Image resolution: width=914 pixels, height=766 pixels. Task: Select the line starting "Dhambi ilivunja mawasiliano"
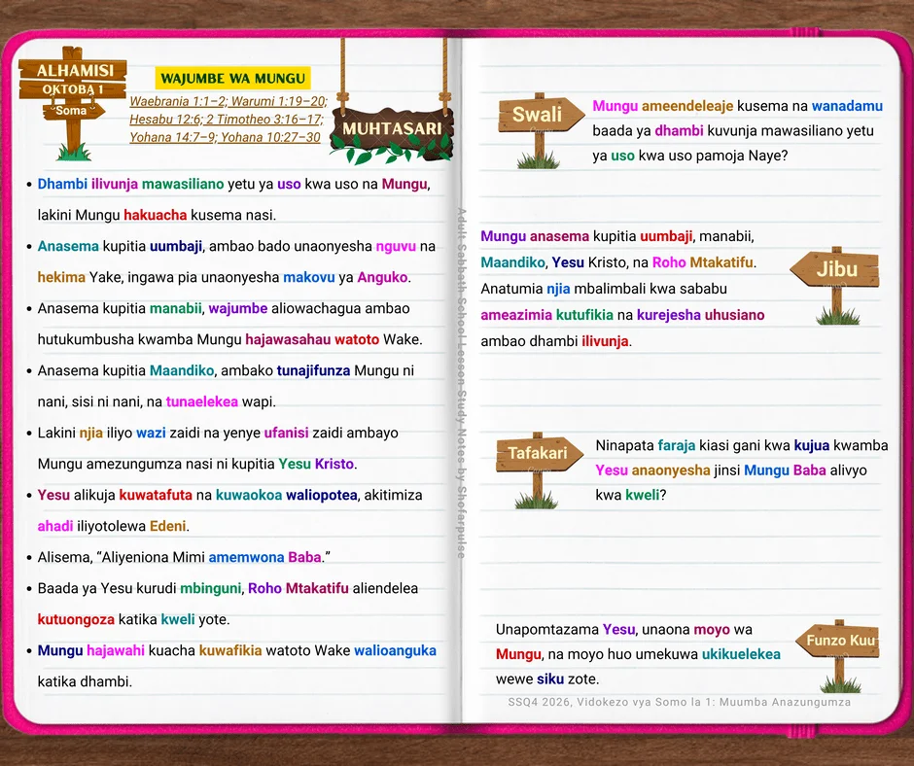(233, 185)
